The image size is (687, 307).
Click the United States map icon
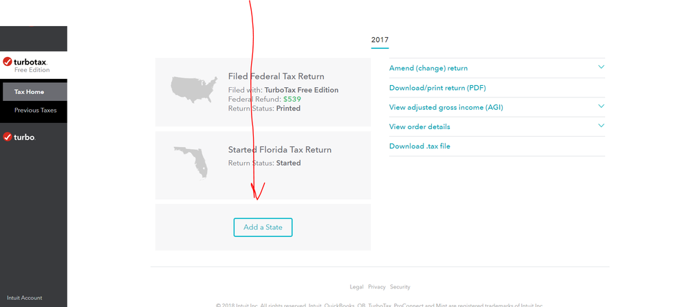tap(193, 88)
